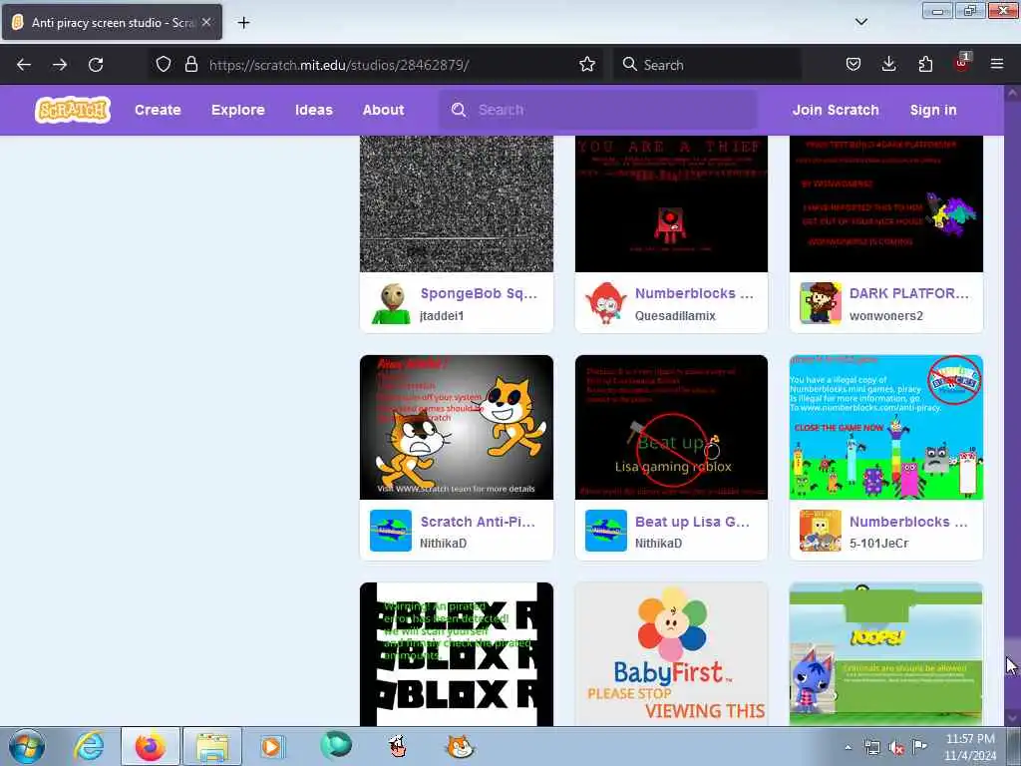Click the Sign in link
1021x766 pixels.
(x=933, y=110)
